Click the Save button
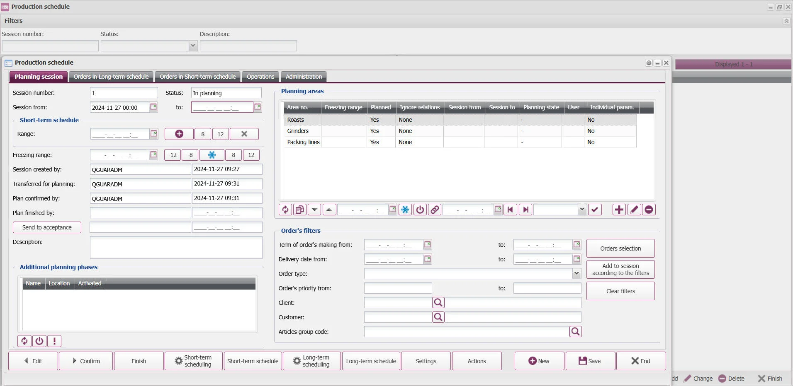 [591, 361]
